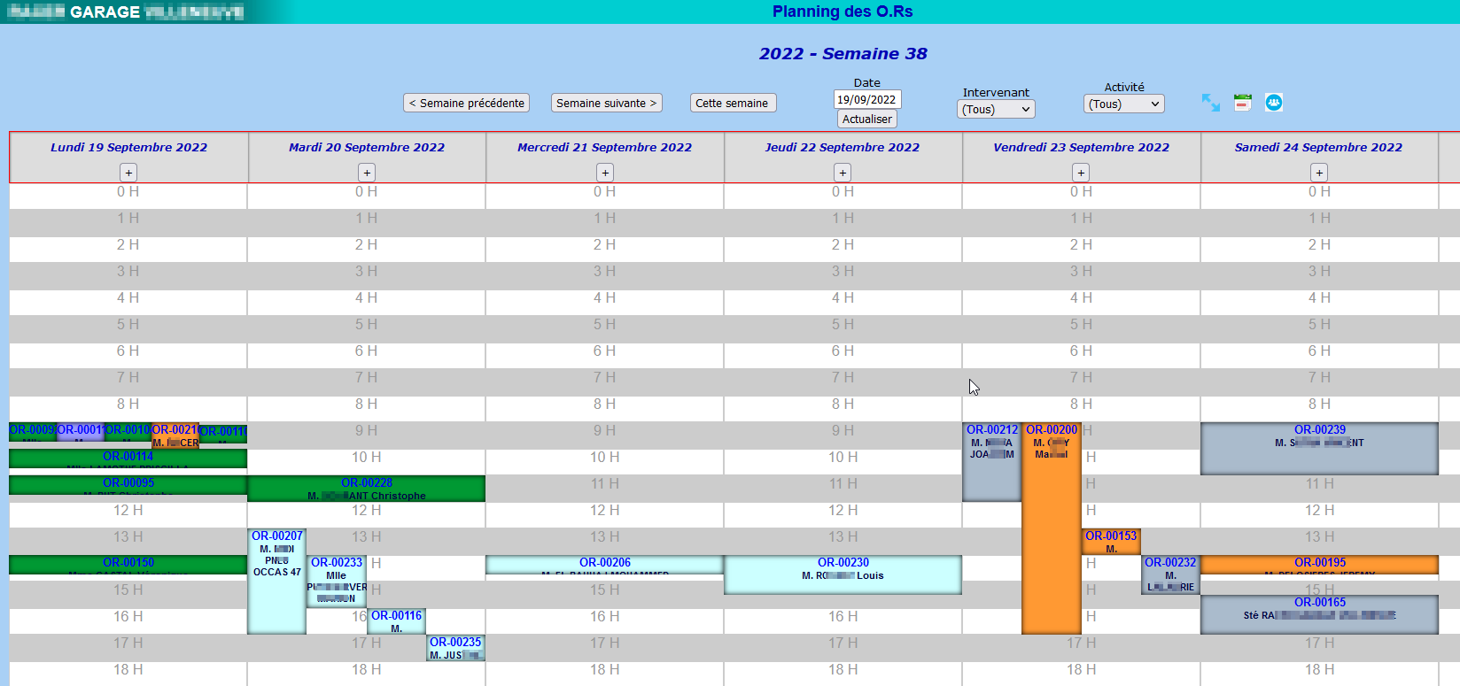Image resolution: width=1460 pixels, height=686 pixels.
Task: Click the blue expand arrows icon
Action: click(1210, 103)
